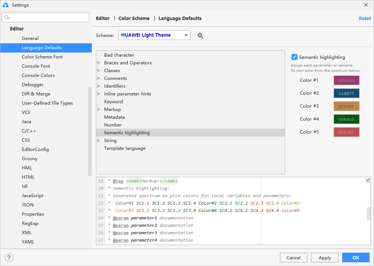Click the DevEco Studio logo in title bar

coord(6,5)
